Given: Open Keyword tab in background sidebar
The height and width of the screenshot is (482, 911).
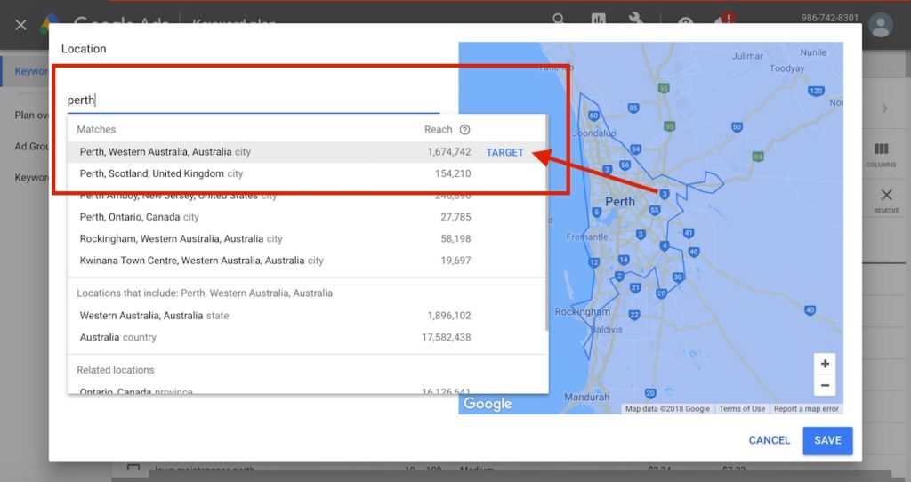Looking at the screenshot, I should [x=31, y=71].
